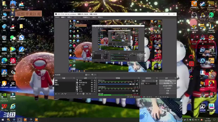This screenshot has height=122, width=218.
Task: Lock the 视频采集设备 source
Action: click(95, 83)
